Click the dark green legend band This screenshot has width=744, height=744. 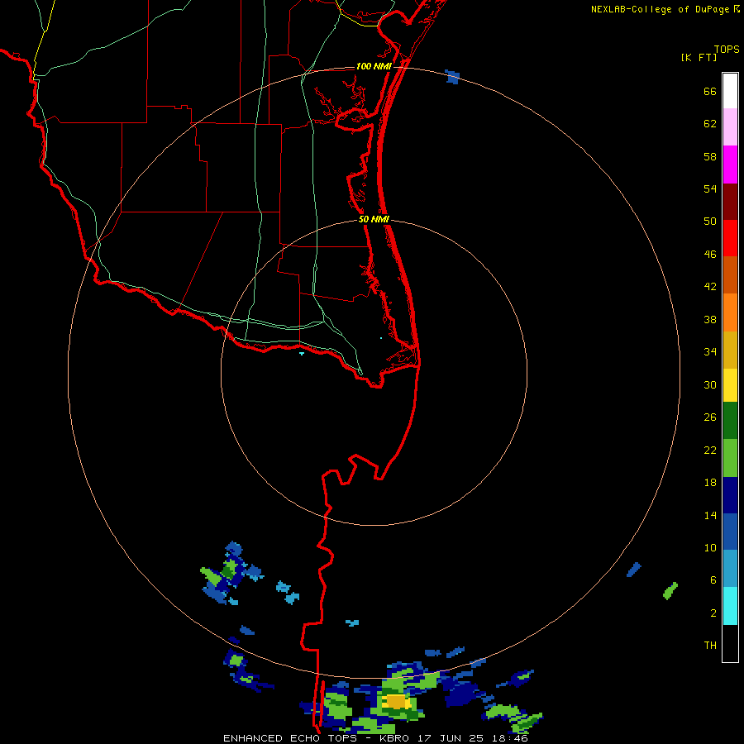(x=730, y=421)
